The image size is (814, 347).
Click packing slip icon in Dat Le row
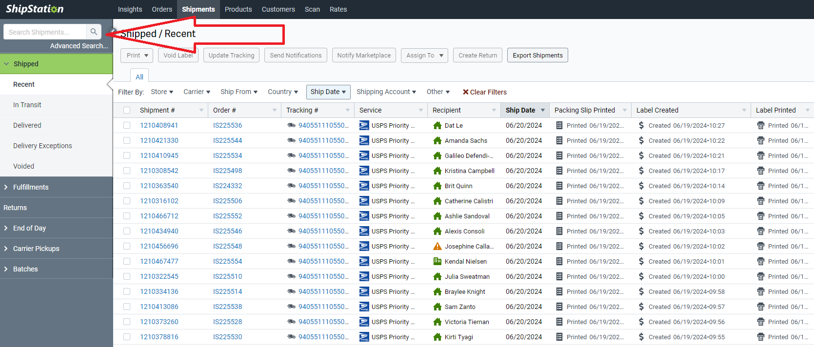(559, 125)
